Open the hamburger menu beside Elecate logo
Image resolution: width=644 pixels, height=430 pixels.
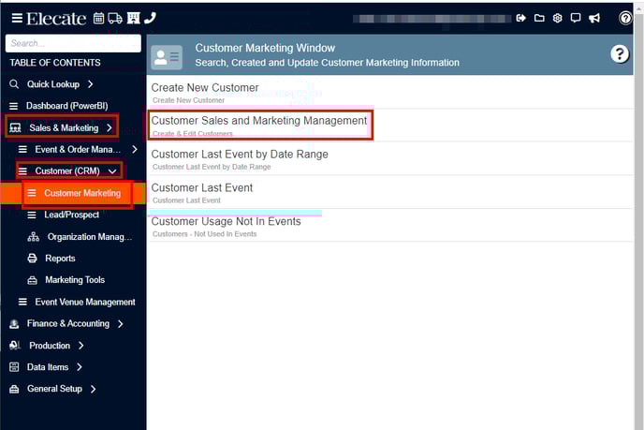pyautogui.click(x=17, y=18)
